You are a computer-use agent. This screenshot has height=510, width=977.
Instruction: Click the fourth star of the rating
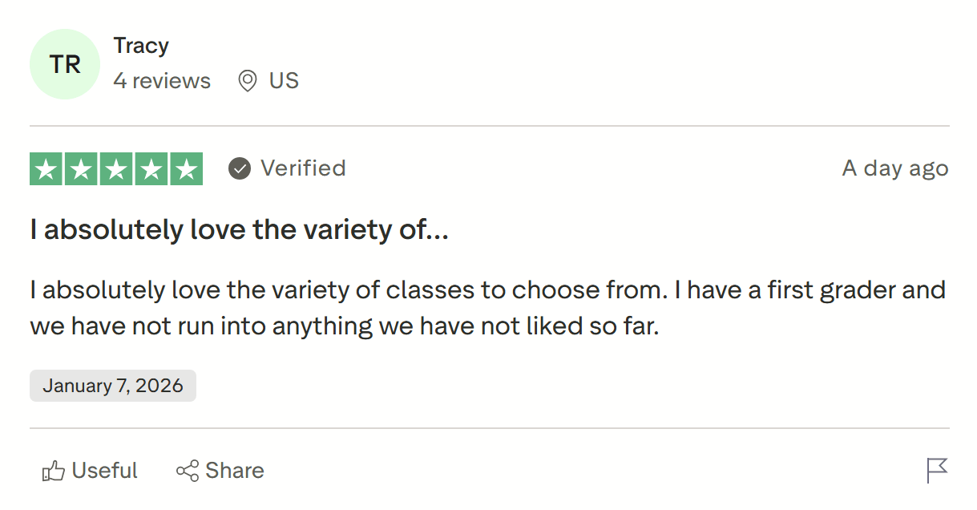(151, 168)
